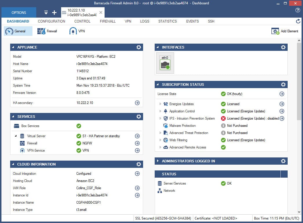The width and height of the screenshot is (303, 223).
Task: Open the General dashboard view
Action: click(x=18, y=31)
